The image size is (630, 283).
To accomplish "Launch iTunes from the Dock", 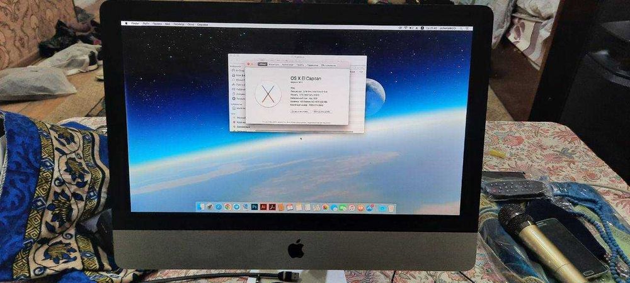I will tap(352, 208).
